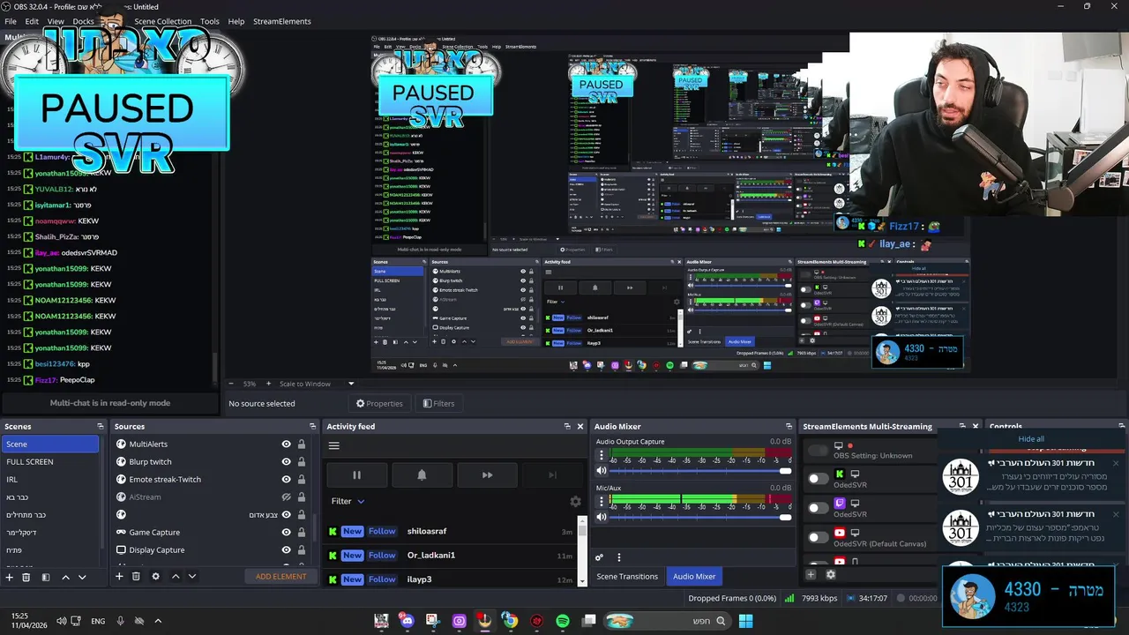The height and width of the screenshot is (635, 1129).
Task: Open source properties gear in Sources toolbar
Action: pos(155,577)
